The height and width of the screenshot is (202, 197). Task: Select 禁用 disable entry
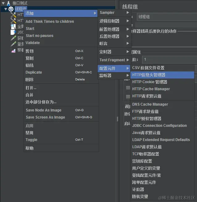click(61, 133)
